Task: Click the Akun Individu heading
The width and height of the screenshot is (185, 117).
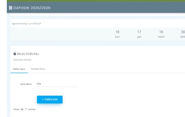Action: click(28, 54)
